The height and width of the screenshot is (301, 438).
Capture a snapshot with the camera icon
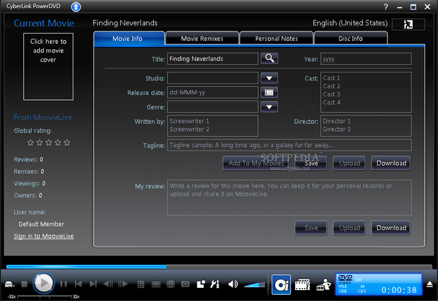185,285
